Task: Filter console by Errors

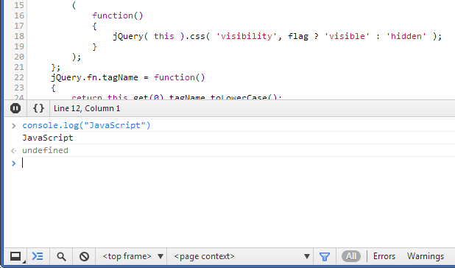Action: coord(384,256)
